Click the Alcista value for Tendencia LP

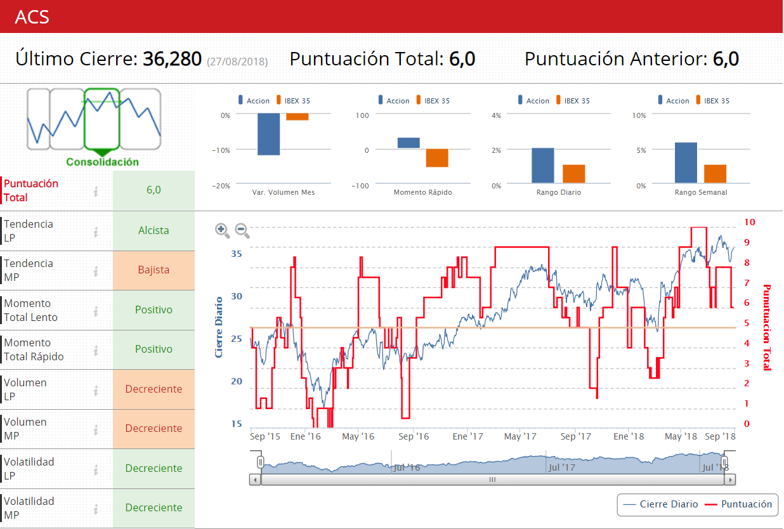[154, 231]
